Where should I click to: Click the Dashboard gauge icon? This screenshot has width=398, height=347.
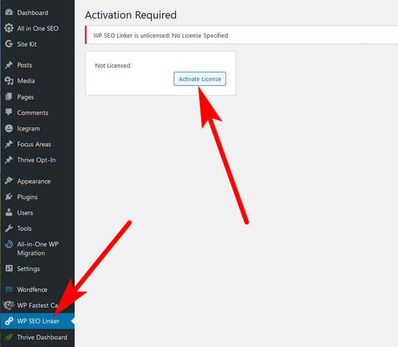coord(9,12)
